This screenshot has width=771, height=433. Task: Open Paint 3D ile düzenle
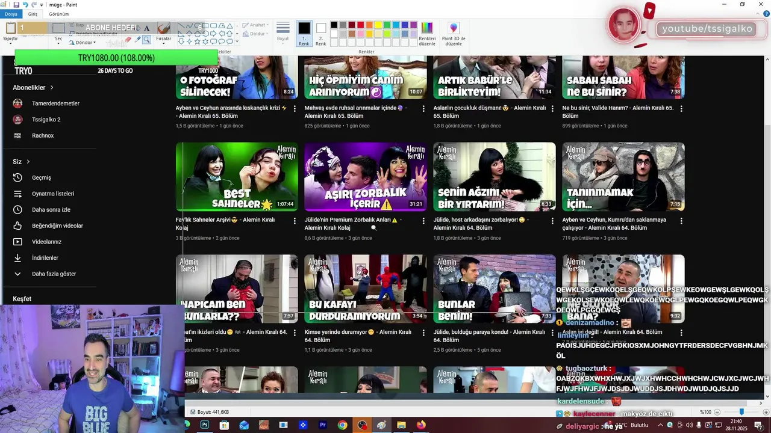pos(454,34)
